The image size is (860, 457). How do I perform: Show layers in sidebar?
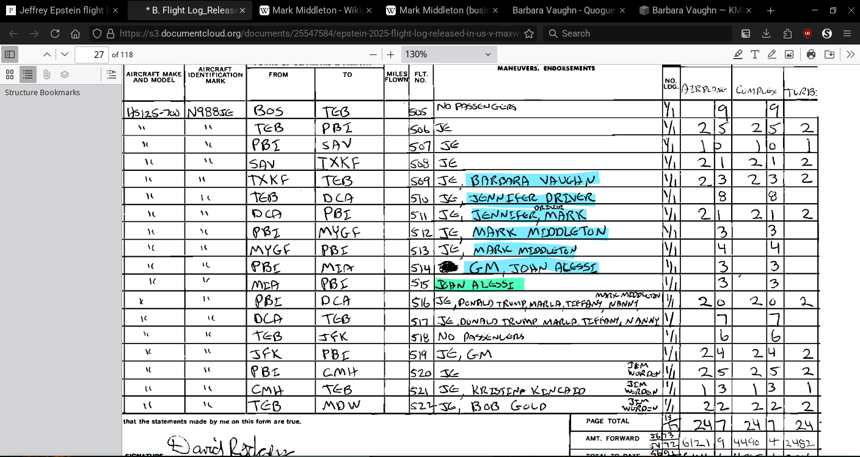(65, 74)
